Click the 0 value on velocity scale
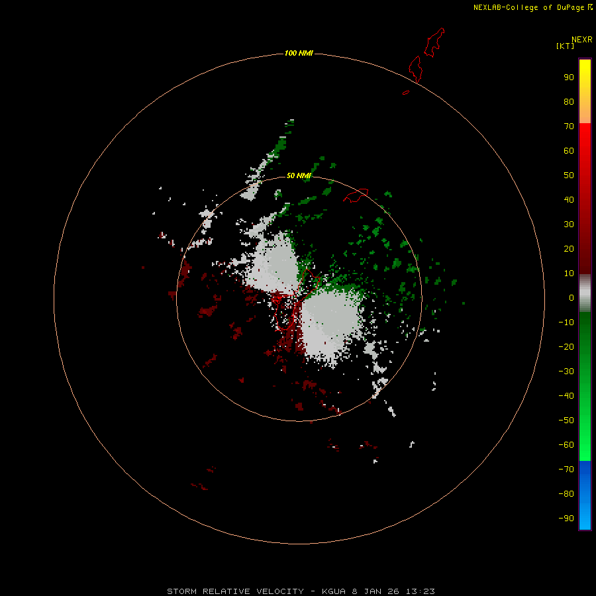This screenshot has width=596, height=596. [x=571, y=298]
